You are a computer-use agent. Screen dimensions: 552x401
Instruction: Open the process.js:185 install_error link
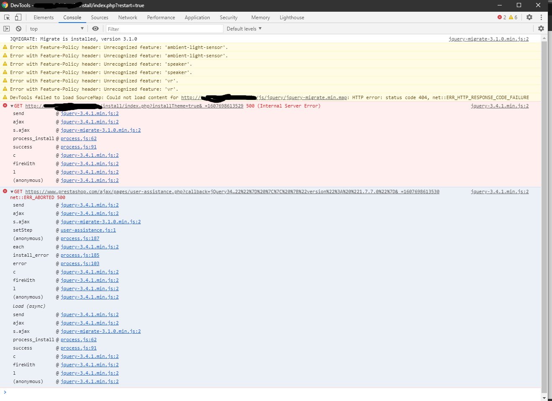(x=80, y=255)
